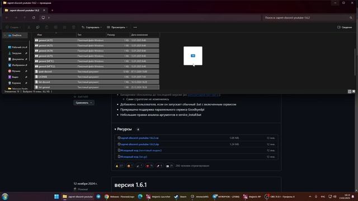Screen dimensions: 358x201
Task: Open a new Explorer tab with plus
Action: pyautogui.click(x=52, y=10)
